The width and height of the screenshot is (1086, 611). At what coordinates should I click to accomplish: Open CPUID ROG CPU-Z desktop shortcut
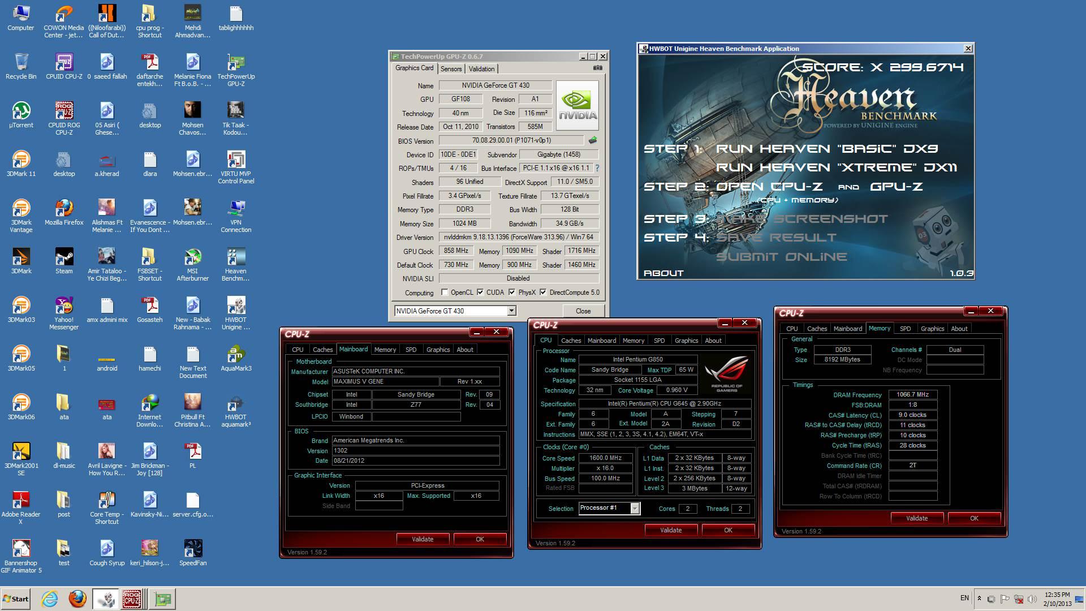tap(64, 118)
